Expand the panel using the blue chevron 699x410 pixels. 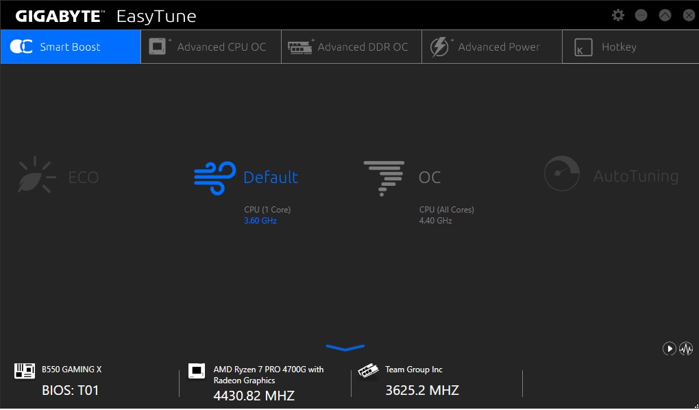tap(345, 348)
